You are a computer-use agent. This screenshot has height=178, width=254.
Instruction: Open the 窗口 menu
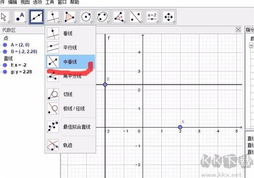coord(62,2)
